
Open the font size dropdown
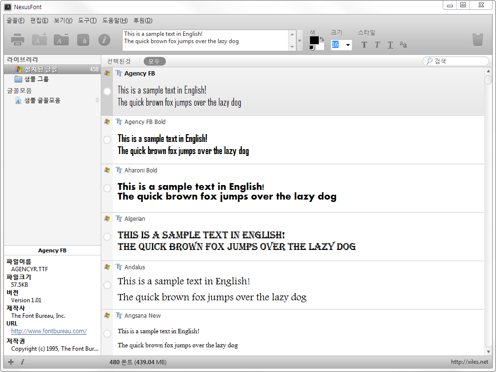[x=348, y=45]
